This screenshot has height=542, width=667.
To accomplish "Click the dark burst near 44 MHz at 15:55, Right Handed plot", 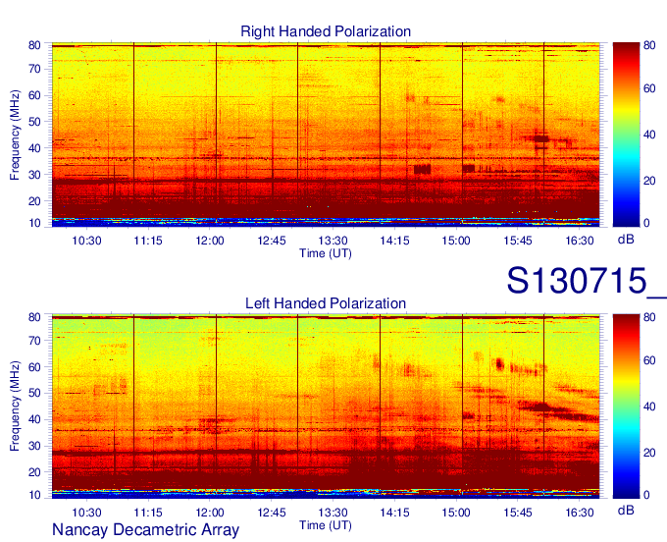I will (x=541, y=138).
